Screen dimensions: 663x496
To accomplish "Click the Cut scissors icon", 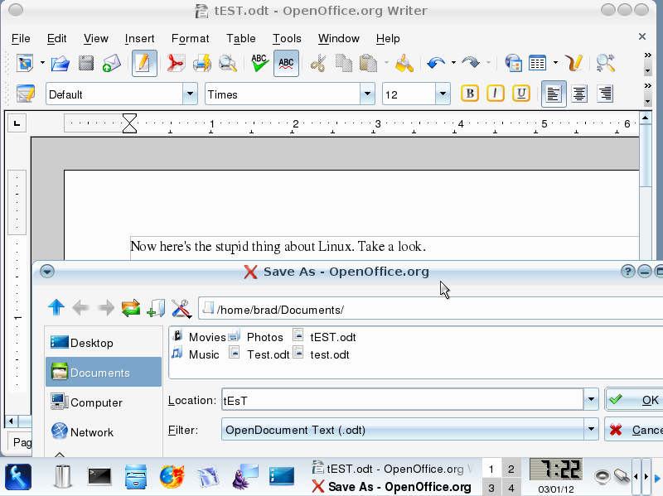I will click(x=318, y=64).
